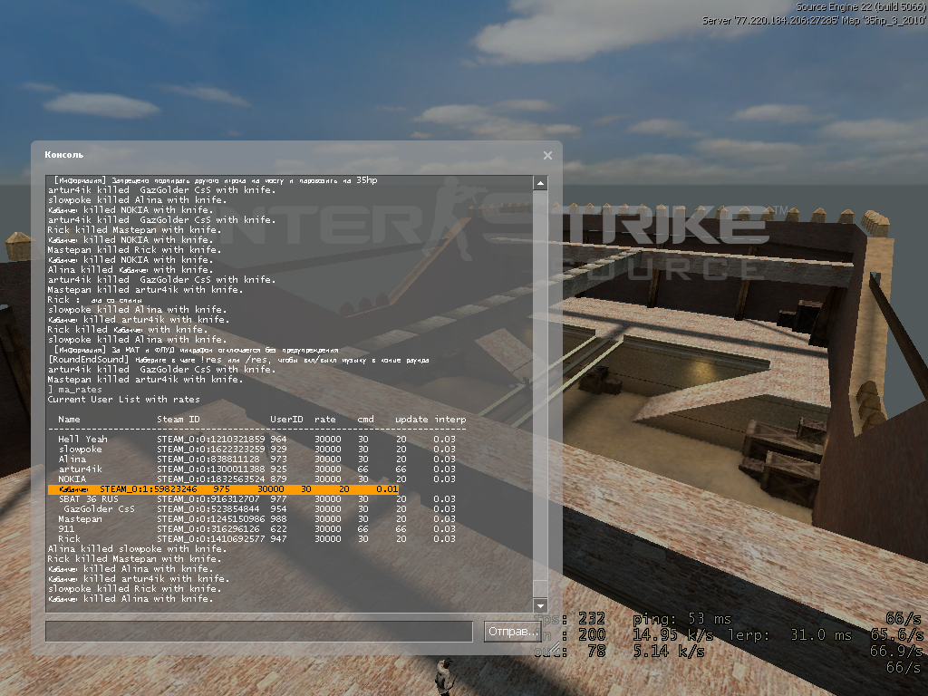This screenshot has width=928, height=696.
Task: Click the Server address and map line
Action: 815,20
